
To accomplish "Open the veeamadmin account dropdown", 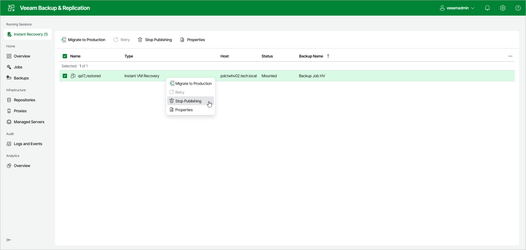I will pos(457,8).
